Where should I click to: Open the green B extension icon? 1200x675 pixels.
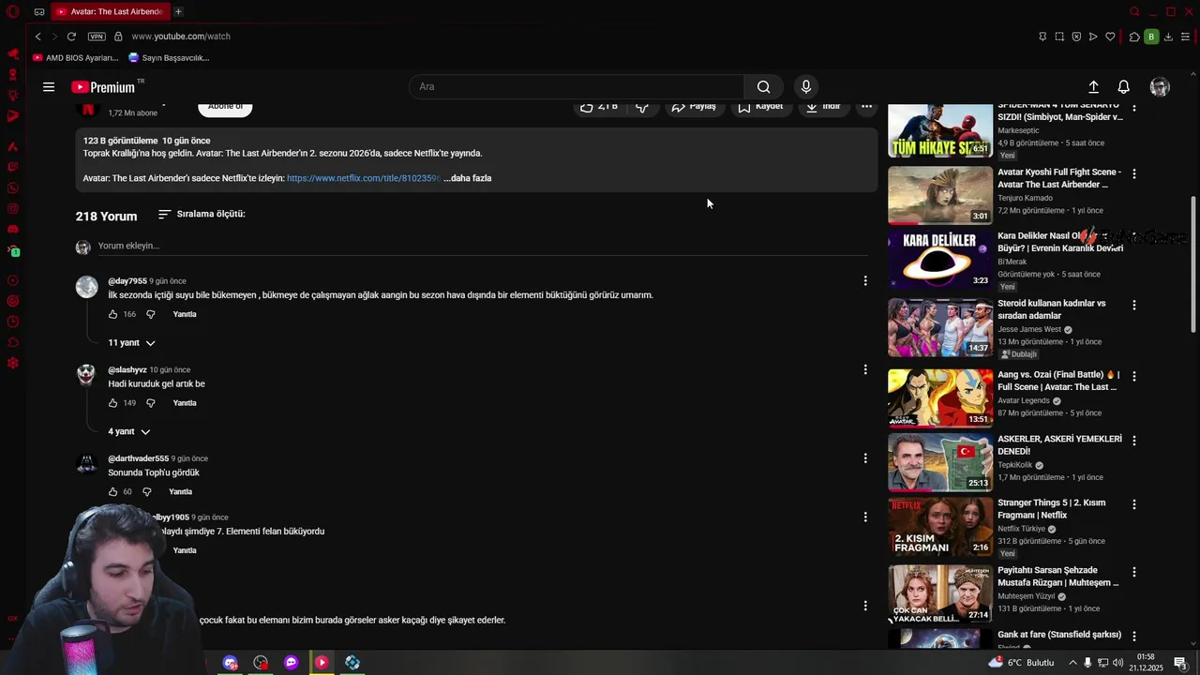pyautogui.click(x=1151, y=37)
